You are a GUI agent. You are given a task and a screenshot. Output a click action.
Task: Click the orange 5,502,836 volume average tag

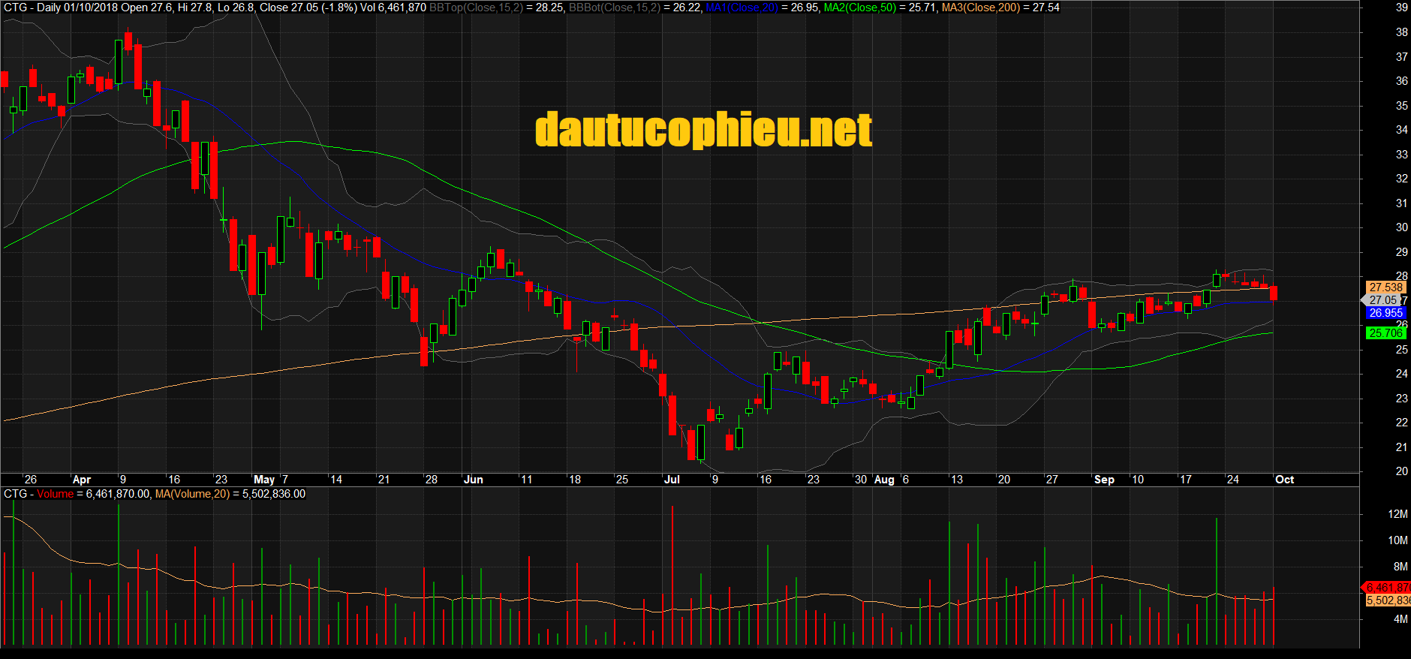pos(1388,600)
